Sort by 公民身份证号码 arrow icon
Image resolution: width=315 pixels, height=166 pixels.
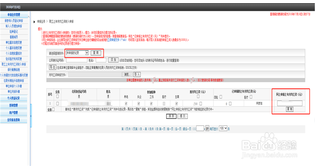click(79, 96)
